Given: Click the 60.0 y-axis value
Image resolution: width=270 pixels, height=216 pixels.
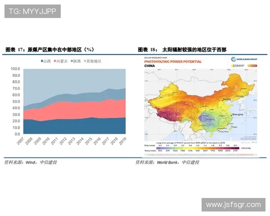Looking at the screenshot, I should (16, 95).
